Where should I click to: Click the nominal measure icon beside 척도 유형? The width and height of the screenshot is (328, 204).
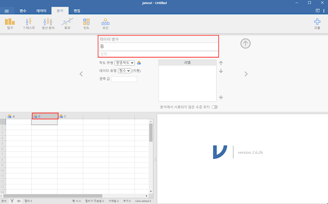point(139,63)
